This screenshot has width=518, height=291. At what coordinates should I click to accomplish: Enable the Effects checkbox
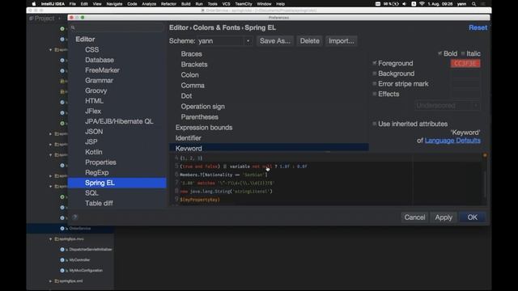click(x=374, y=94)
